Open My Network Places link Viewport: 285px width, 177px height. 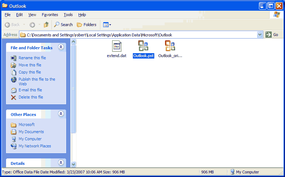pos(35,146)
